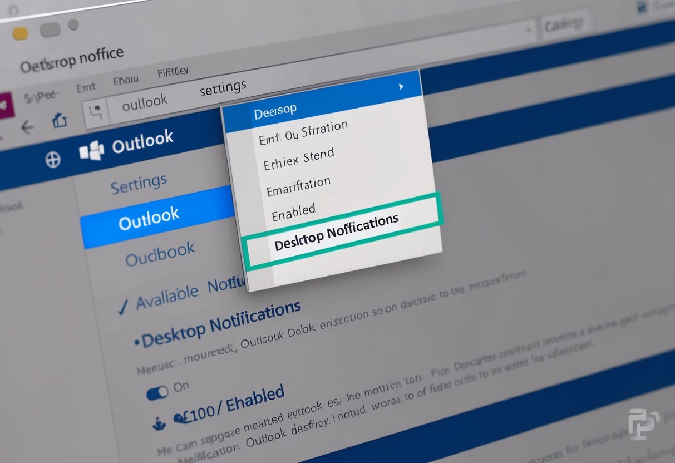Select the globe icon in the blue banner

click(x=53, y=160)
